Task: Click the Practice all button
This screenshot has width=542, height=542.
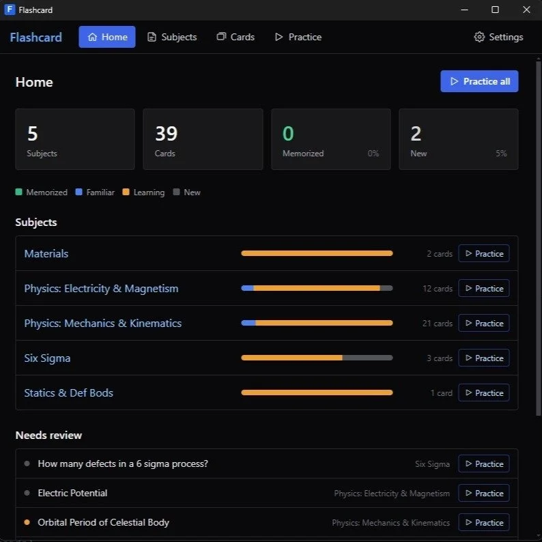Action: pyautogui.click(x=479, y=81)
